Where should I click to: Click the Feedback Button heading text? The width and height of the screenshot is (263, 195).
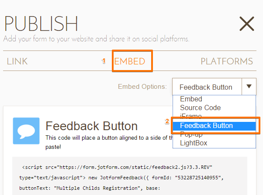point(92,126)
